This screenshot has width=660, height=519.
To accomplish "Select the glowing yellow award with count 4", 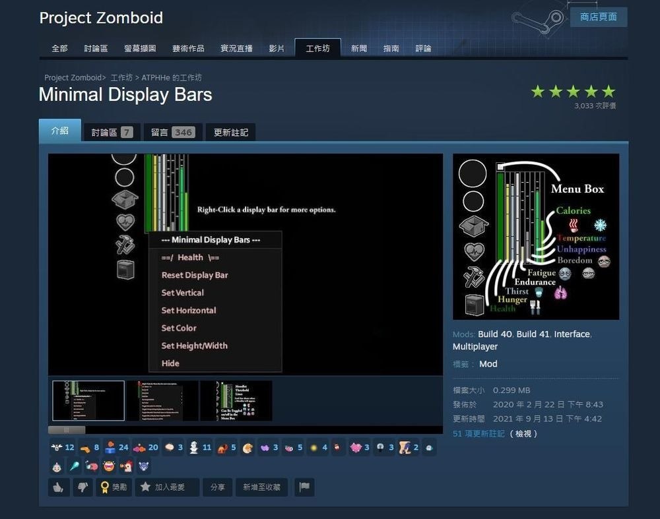I will click(x=318, y=448).
